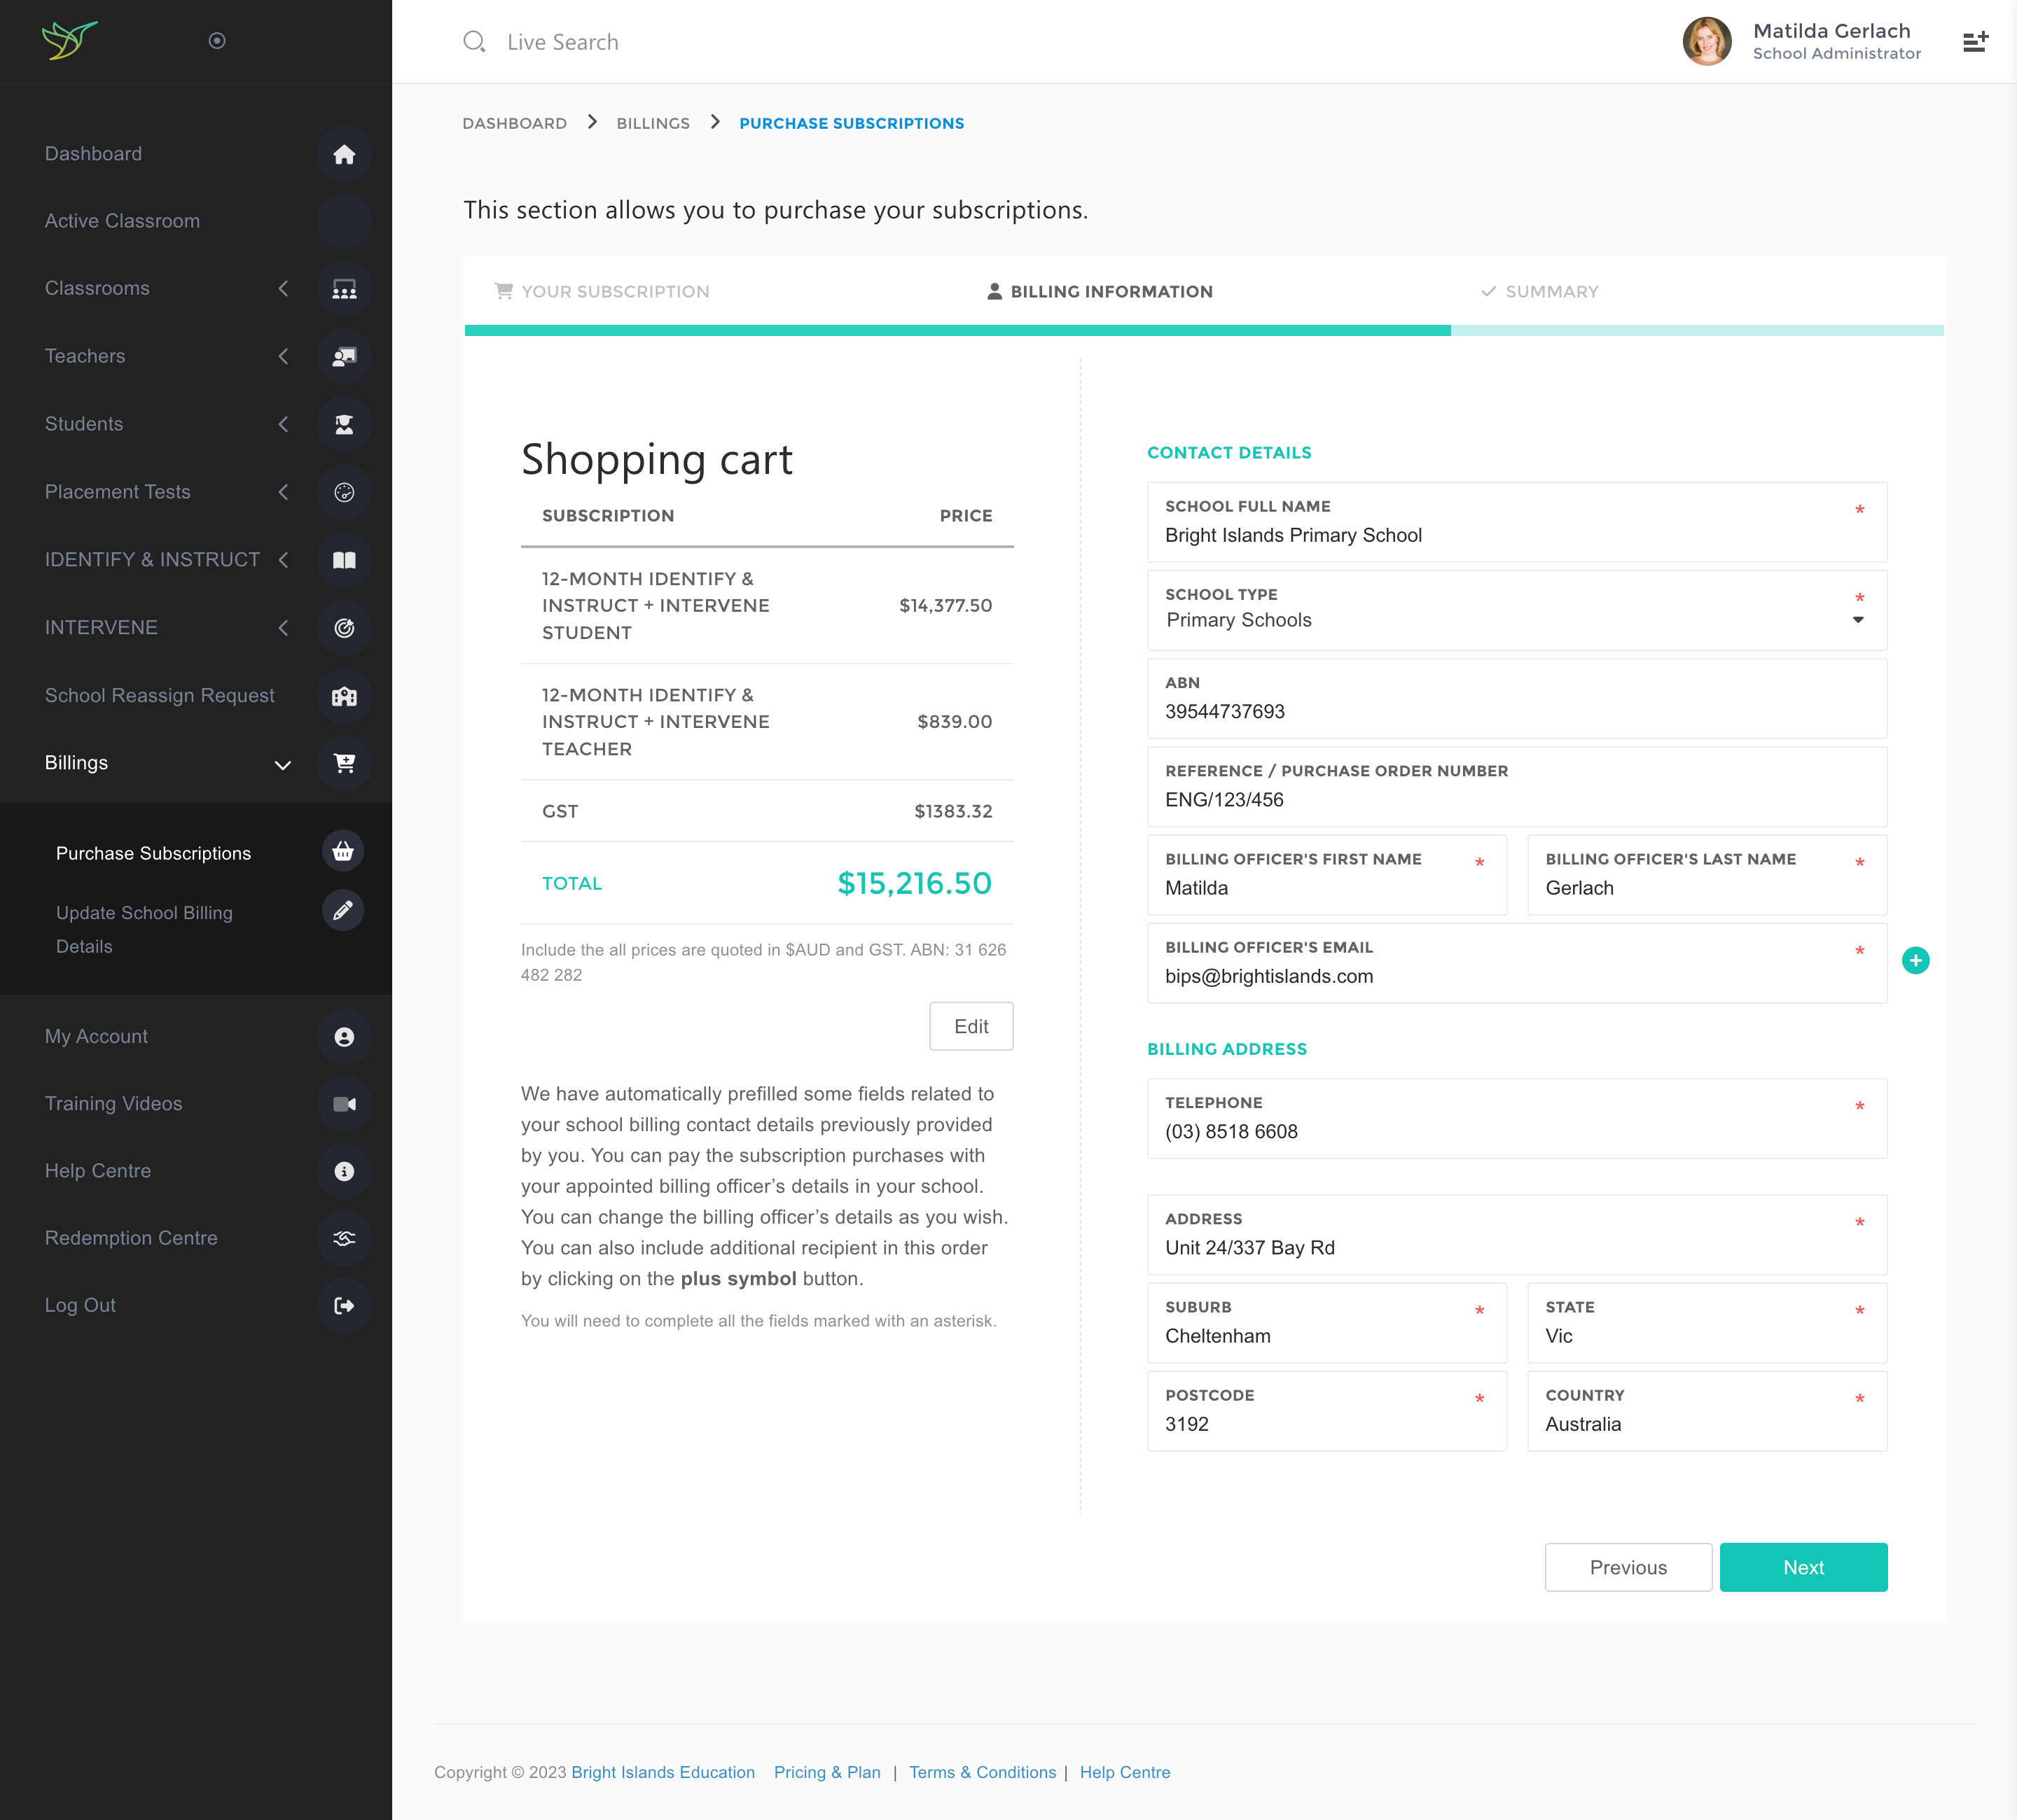The width and height of the screenshot is (2017, 1820).
Task: Open the Terms & Conditions link
Action: pos(983,1772)
